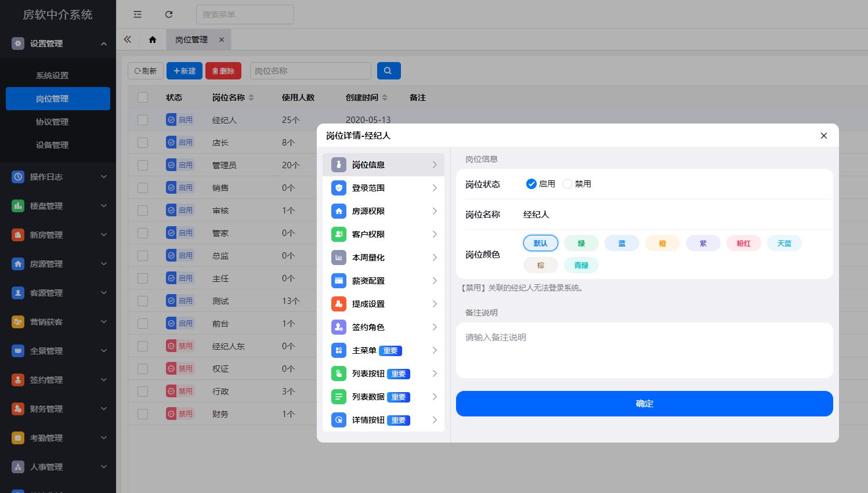The image size is (868, 493).
Task: Click the 本周量化 chart icon
Action: pos(339,258)
